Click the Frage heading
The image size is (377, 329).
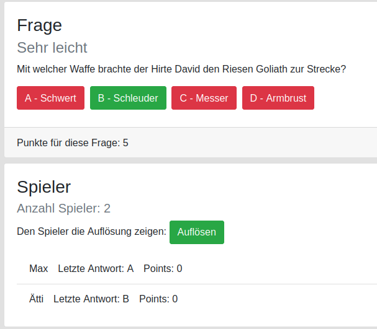(x=39, y=25)
